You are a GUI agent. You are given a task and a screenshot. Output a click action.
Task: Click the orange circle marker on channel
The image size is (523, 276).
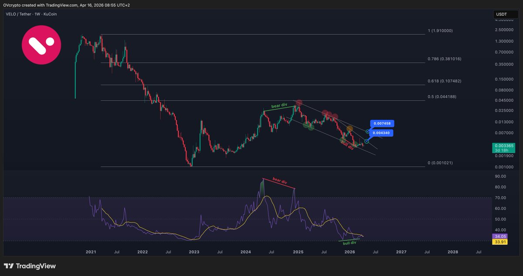pos(350,129)
